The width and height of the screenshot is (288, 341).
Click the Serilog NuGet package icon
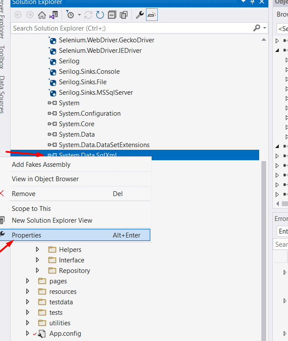point(53,62)
